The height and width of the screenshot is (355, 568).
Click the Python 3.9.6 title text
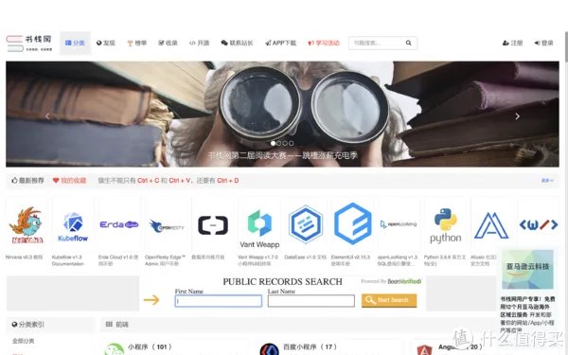click(445, 260)
